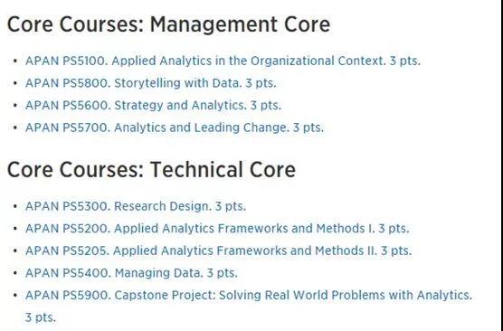Open Storytelling with Data course link

(150, 83)
